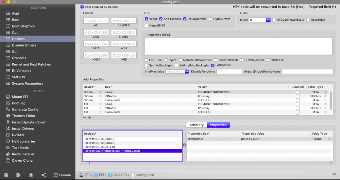Click the Kexts Installer icon
The height and width of the screenshot is (180, 340).
(x=7, y=154)
